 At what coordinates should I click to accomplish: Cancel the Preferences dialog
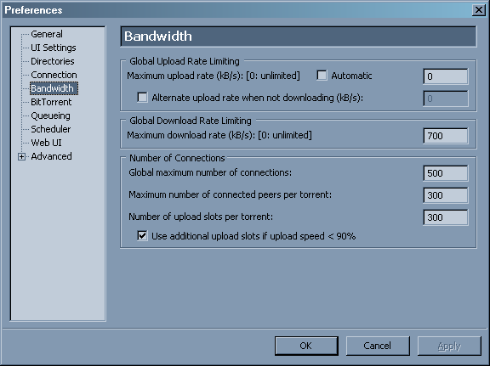(x=378, y=346)
